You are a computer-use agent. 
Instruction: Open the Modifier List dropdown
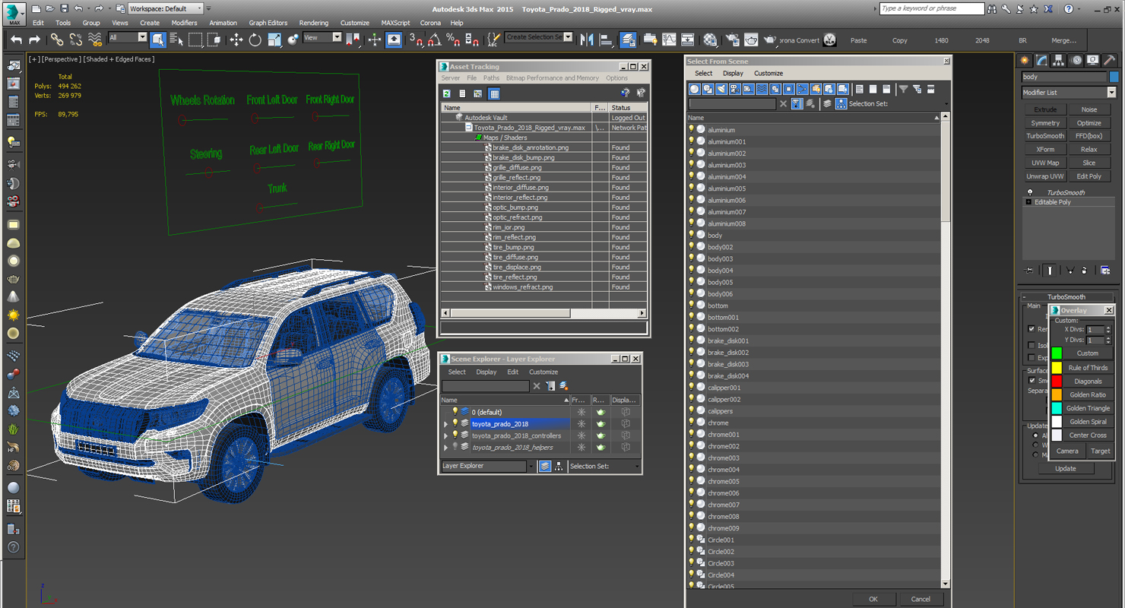point(1068,92)
